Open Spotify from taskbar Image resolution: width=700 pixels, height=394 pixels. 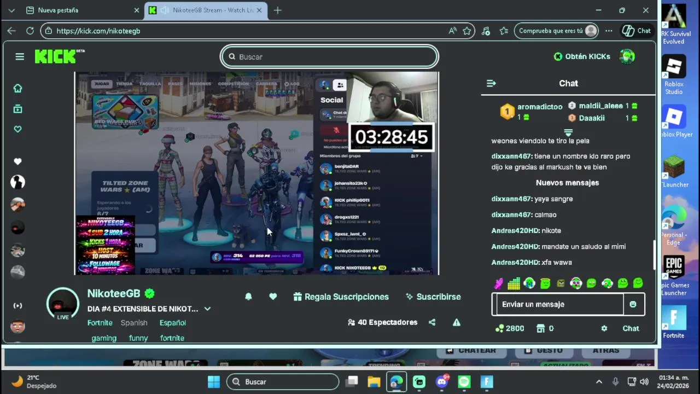(464, 381)
